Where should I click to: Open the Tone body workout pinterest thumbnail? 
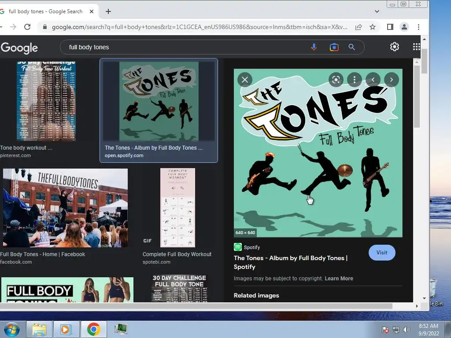46,101
